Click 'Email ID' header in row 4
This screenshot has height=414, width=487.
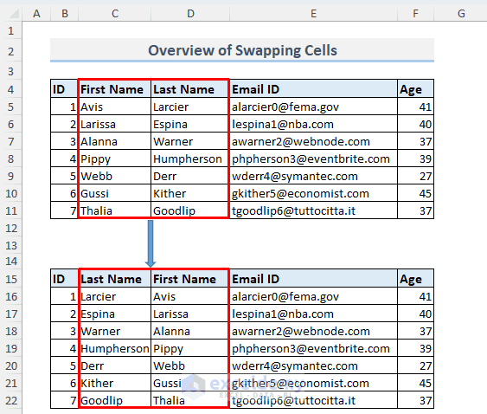313,89
